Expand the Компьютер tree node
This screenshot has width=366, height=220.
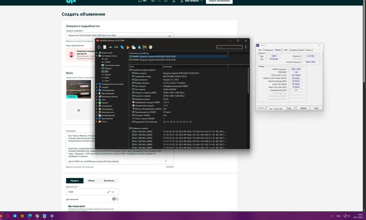click(x=97, y=53)
